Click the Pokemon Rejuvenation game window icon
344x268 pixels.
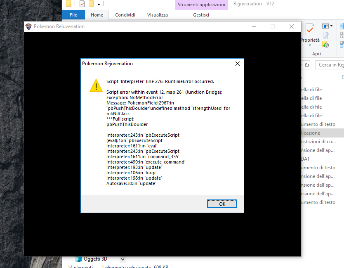(x=28, y=26)
